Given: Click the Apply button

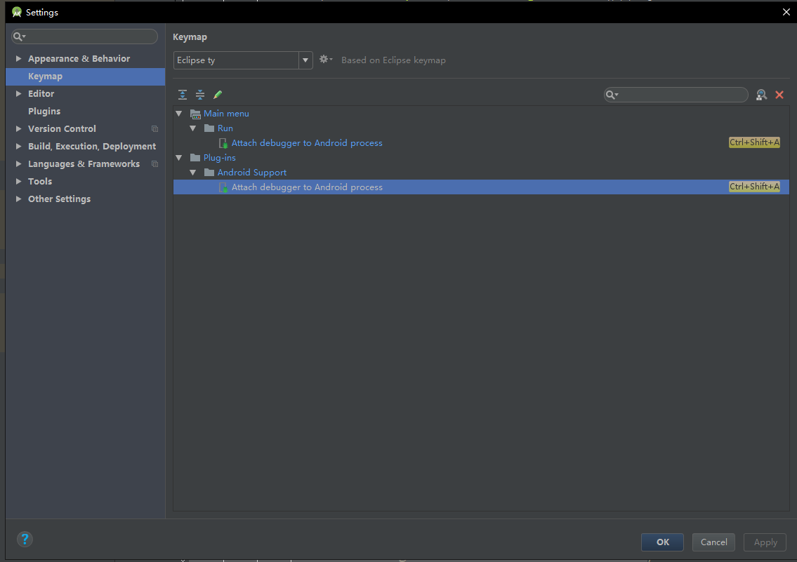Looking at the screenshot, I should coord(765,542).
